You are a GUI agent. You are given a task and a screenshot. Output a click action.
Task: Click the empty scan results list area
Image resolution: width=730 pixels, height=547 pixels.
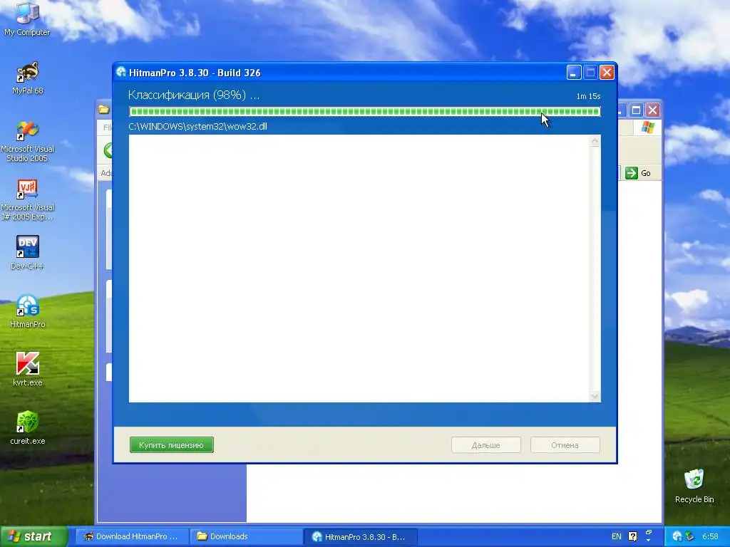pos(359,269)
